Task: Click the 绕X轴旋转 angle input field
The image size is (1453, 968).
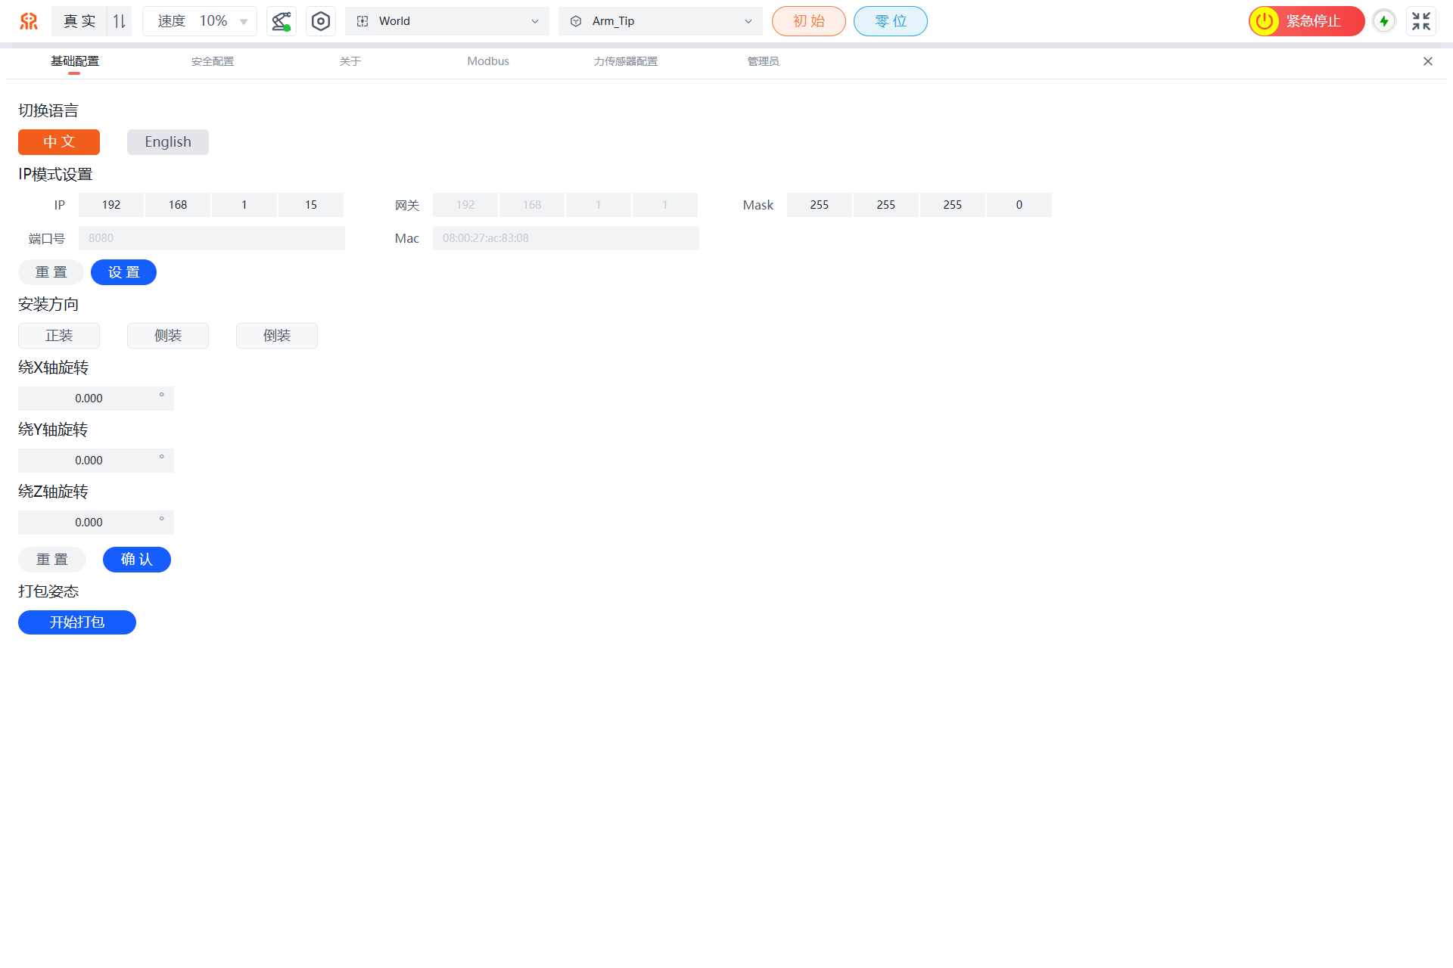Action: [x=89, y=399]
